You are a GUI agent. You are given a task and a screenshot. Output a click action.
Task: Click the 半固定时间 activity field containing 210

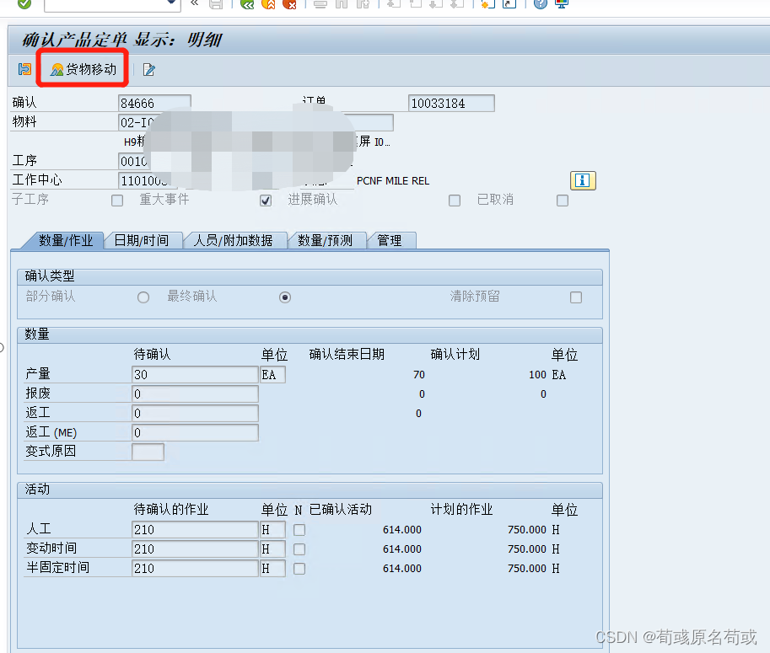[x=195, y=568]
